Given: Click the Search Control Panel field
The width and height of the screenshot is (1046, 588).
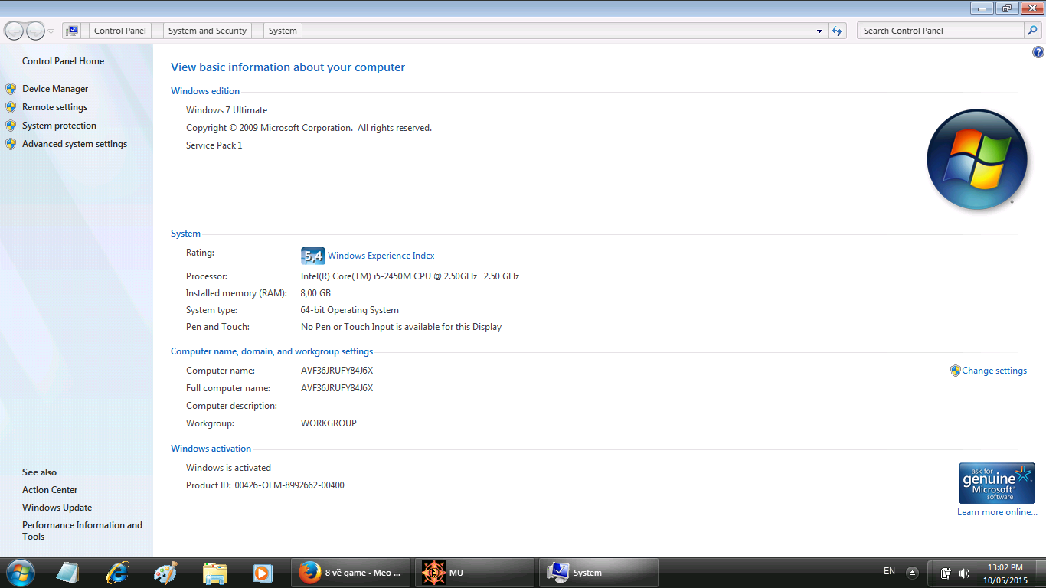Looking at the screenshot, I should (x=941, y=31).
